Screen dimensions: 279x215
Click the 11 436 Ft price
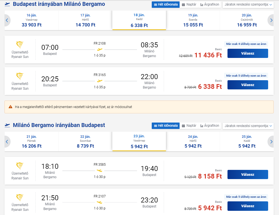pyautogui.click(x=208, y=55)
